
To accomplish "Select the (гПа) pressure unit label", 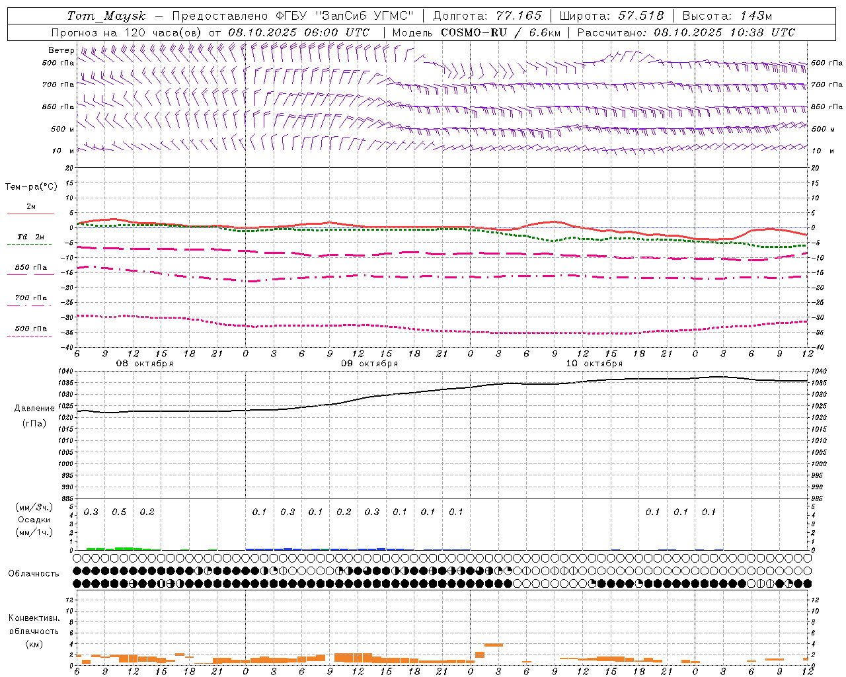I will tap(34, 423).
